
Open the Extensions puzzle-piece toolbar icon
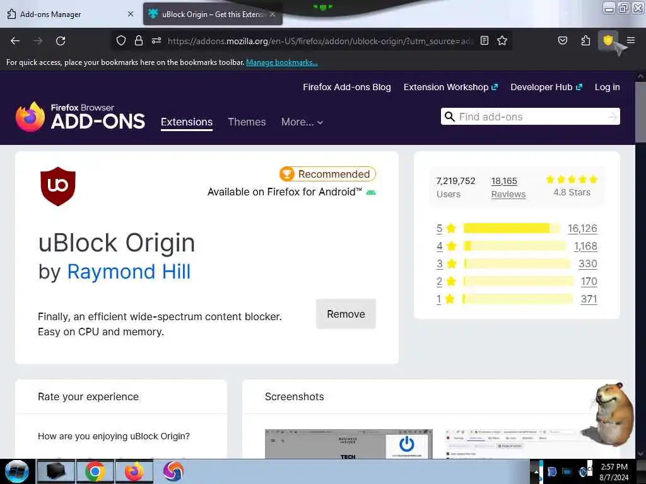585,40
